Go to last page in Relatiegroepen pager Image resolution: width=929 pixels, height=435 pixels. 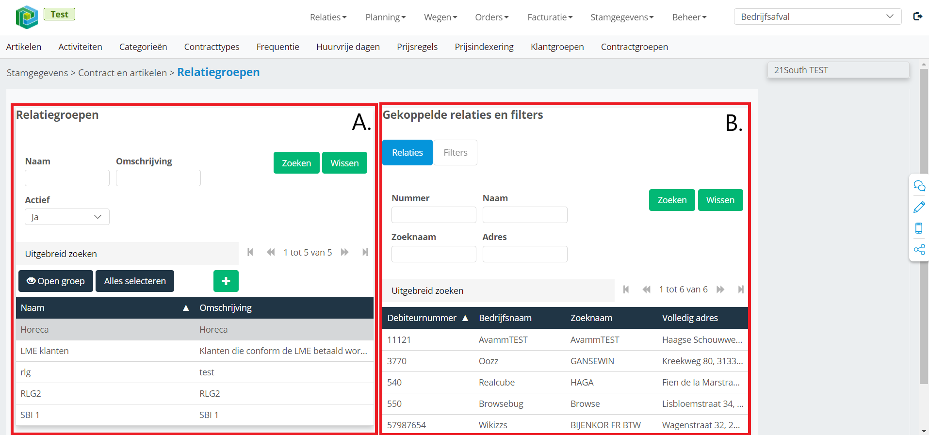click(365, 252)
